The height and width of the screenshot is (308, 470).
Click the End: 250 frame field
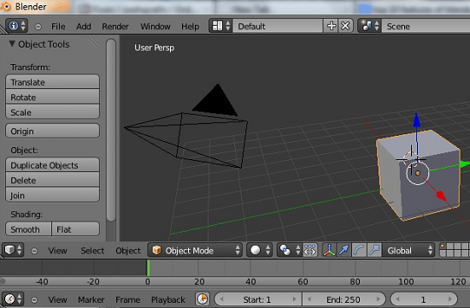click(x=344, y=299)
